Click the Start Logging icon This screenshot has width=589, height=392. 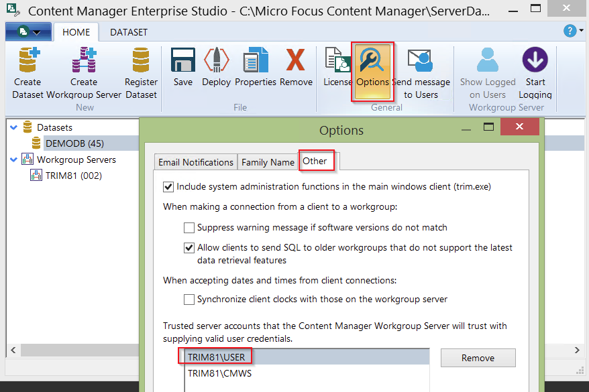535,61
